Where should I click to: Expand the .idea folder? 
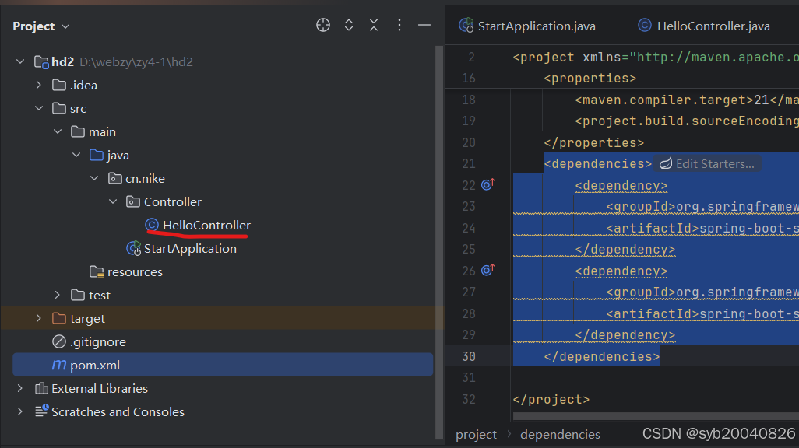39,85
